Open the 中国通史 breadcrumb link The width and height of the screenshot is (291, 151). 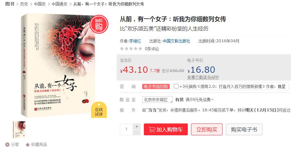coord(60,4)
